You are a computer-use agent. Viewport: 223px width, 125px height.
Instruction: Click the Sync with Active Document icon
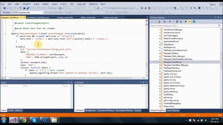click(170, 22)
